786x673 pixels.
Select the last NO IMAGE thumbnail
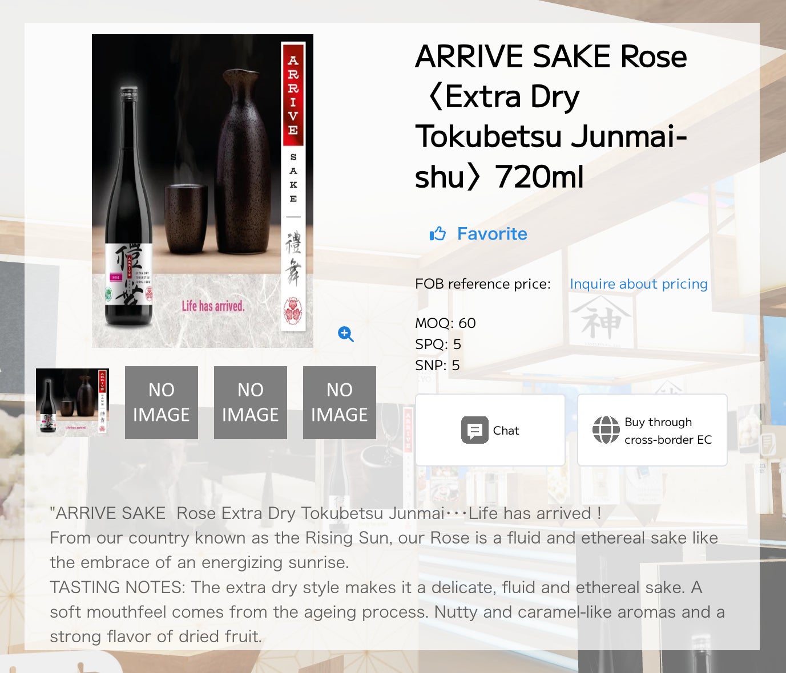tap(340, 403)
